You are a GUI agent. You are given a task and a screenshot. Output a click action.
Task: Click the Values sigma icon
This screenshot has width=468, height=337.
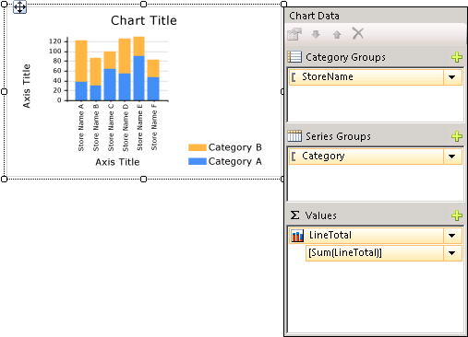tap(294, 215)
